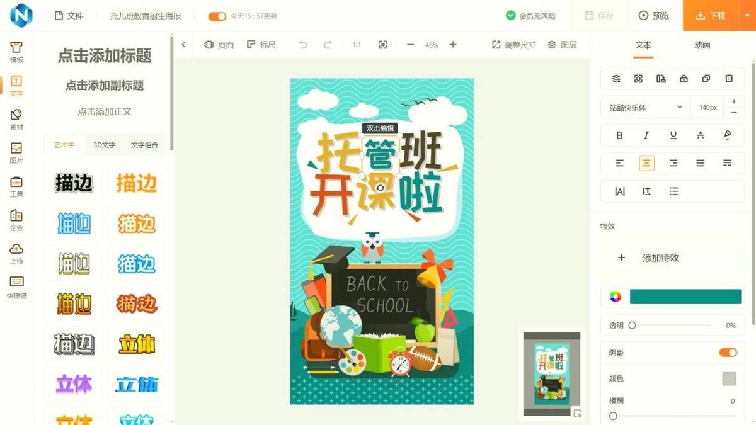This screenshot has width=756, height=425.
Task: Toggle the auto-save switch in header
Action: coord(217,16)
